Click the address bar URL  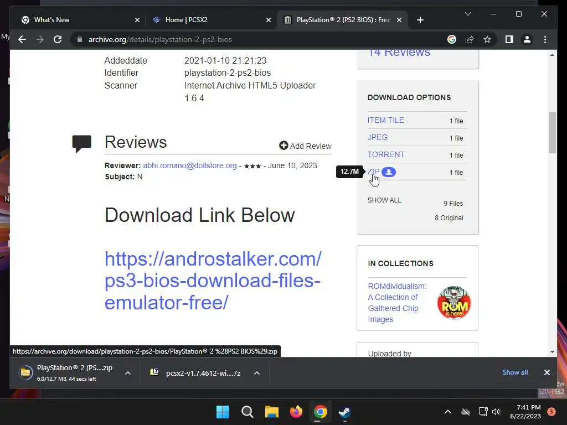pyautogui.click(x=160, y=39)
